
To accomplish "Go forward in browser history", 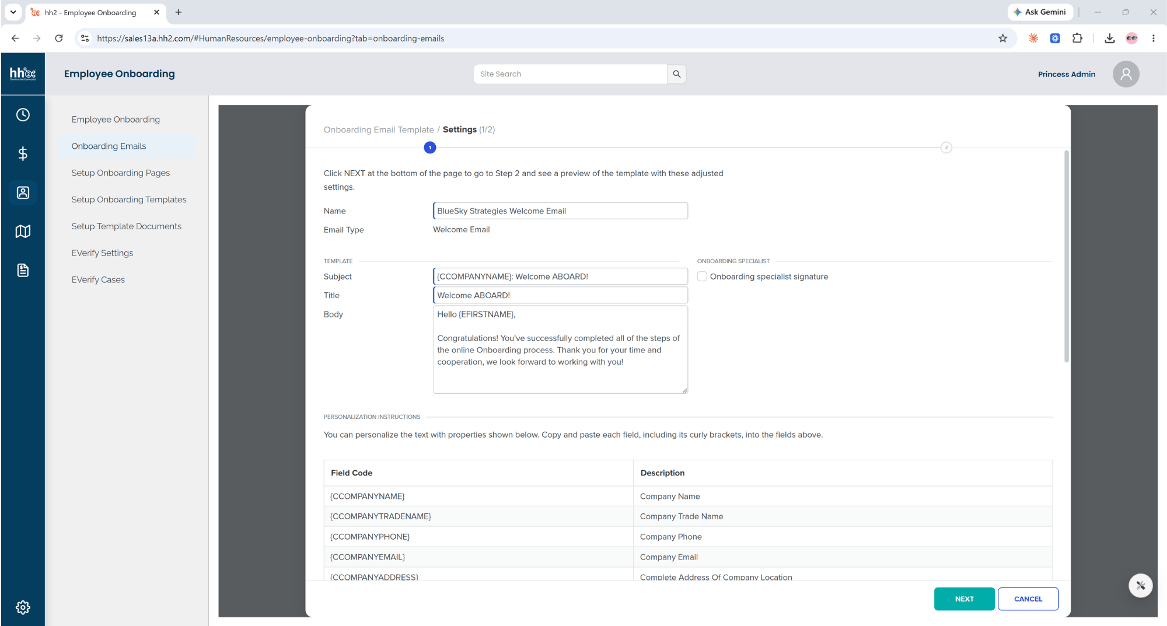I will [x=37, y=39].
